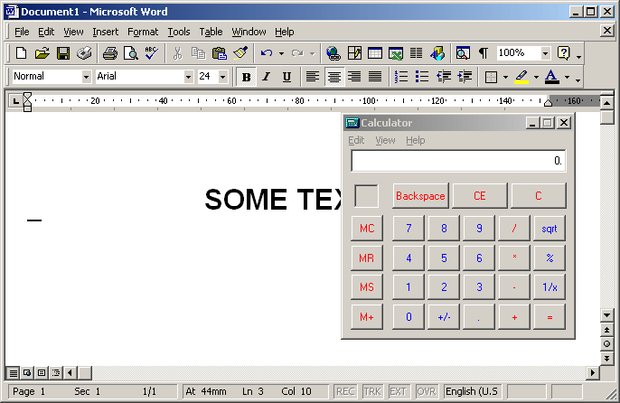The width and height of the screenshot is (620, 403).
Task: Expand the Zoom dropdown showing 100%
Action: [x=546, y=53]
